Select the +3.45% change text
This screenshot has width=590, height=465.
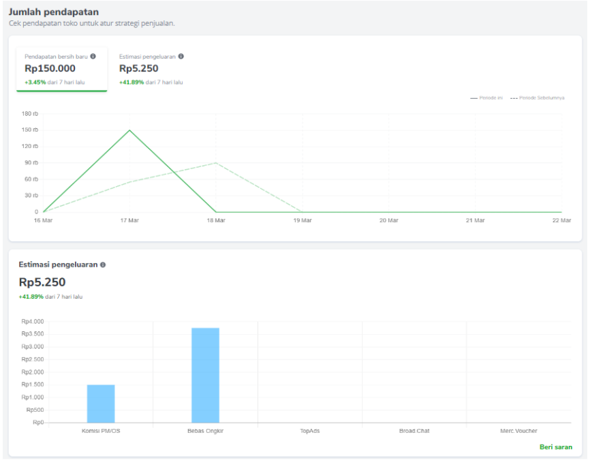(x=35, y=82)
